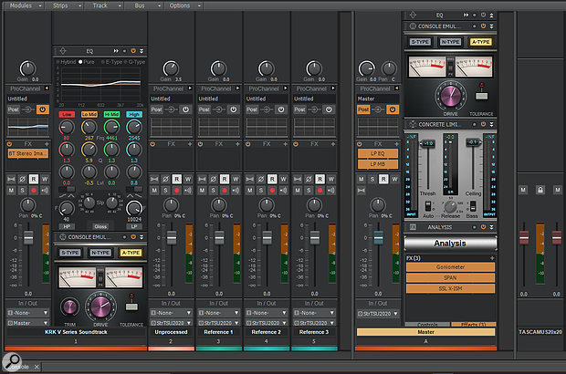This screenshot has height=374, width=566.
Task: Collapse the KRK strip EQ module
Action: point(141,51)
